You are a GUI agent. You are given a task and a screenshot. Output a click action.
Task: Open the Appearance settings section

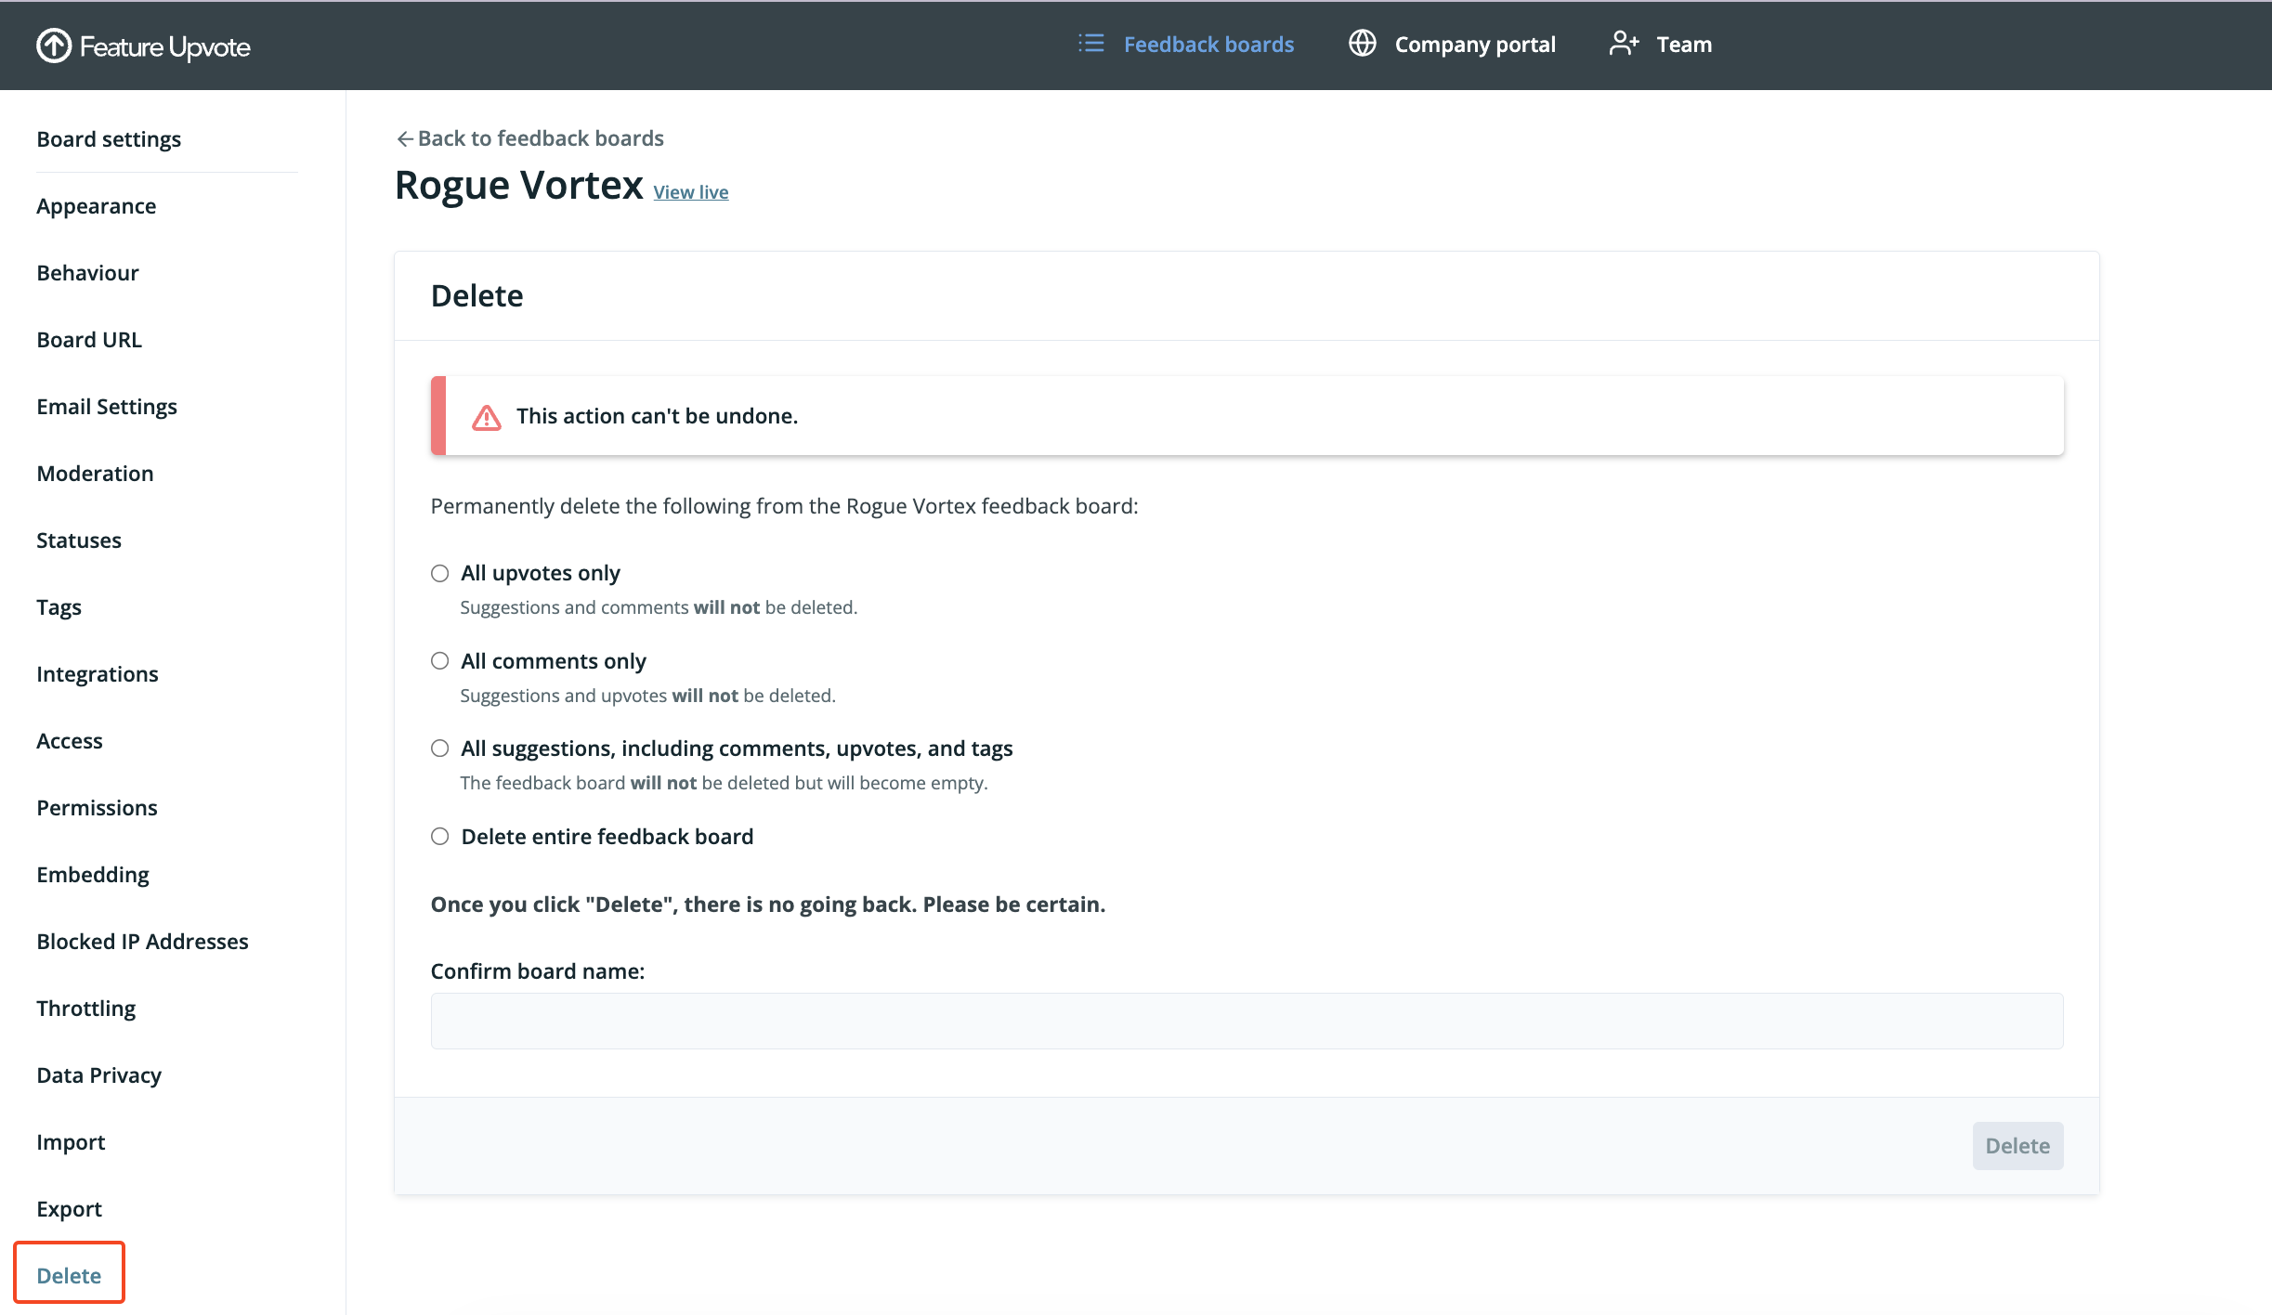pyautogui.click(x=97, y=206)
